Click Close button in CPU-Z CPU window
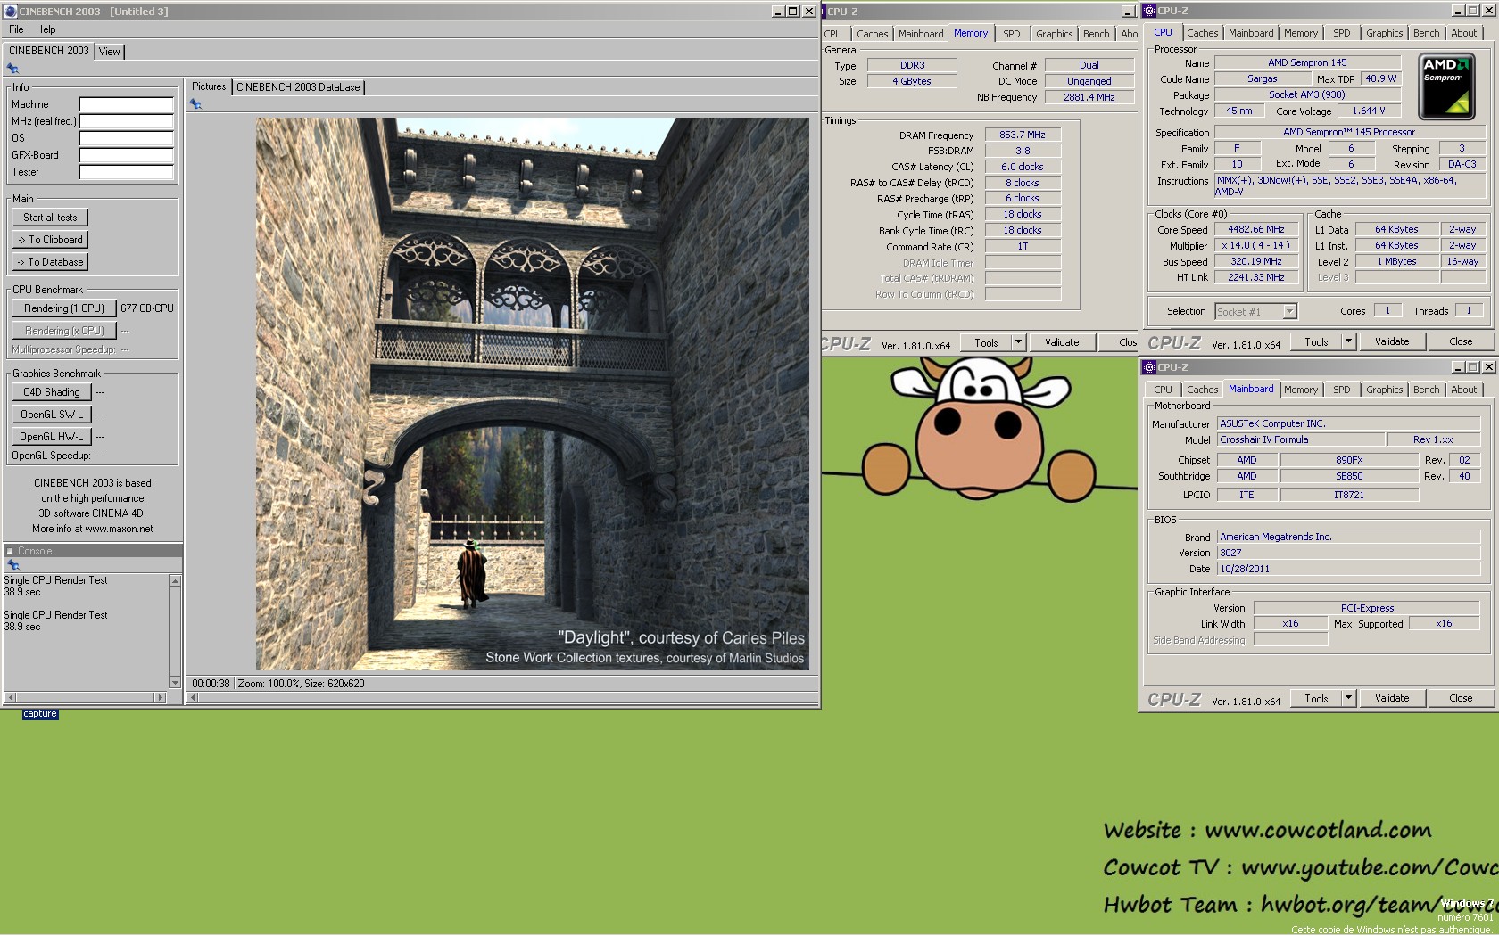Viewport: 1499px width, 936px height. (1461, 341)
